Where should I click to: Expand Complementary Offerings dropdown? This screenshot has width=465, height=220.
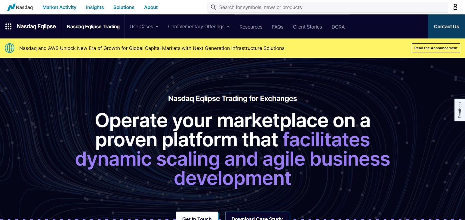point(199,26)
